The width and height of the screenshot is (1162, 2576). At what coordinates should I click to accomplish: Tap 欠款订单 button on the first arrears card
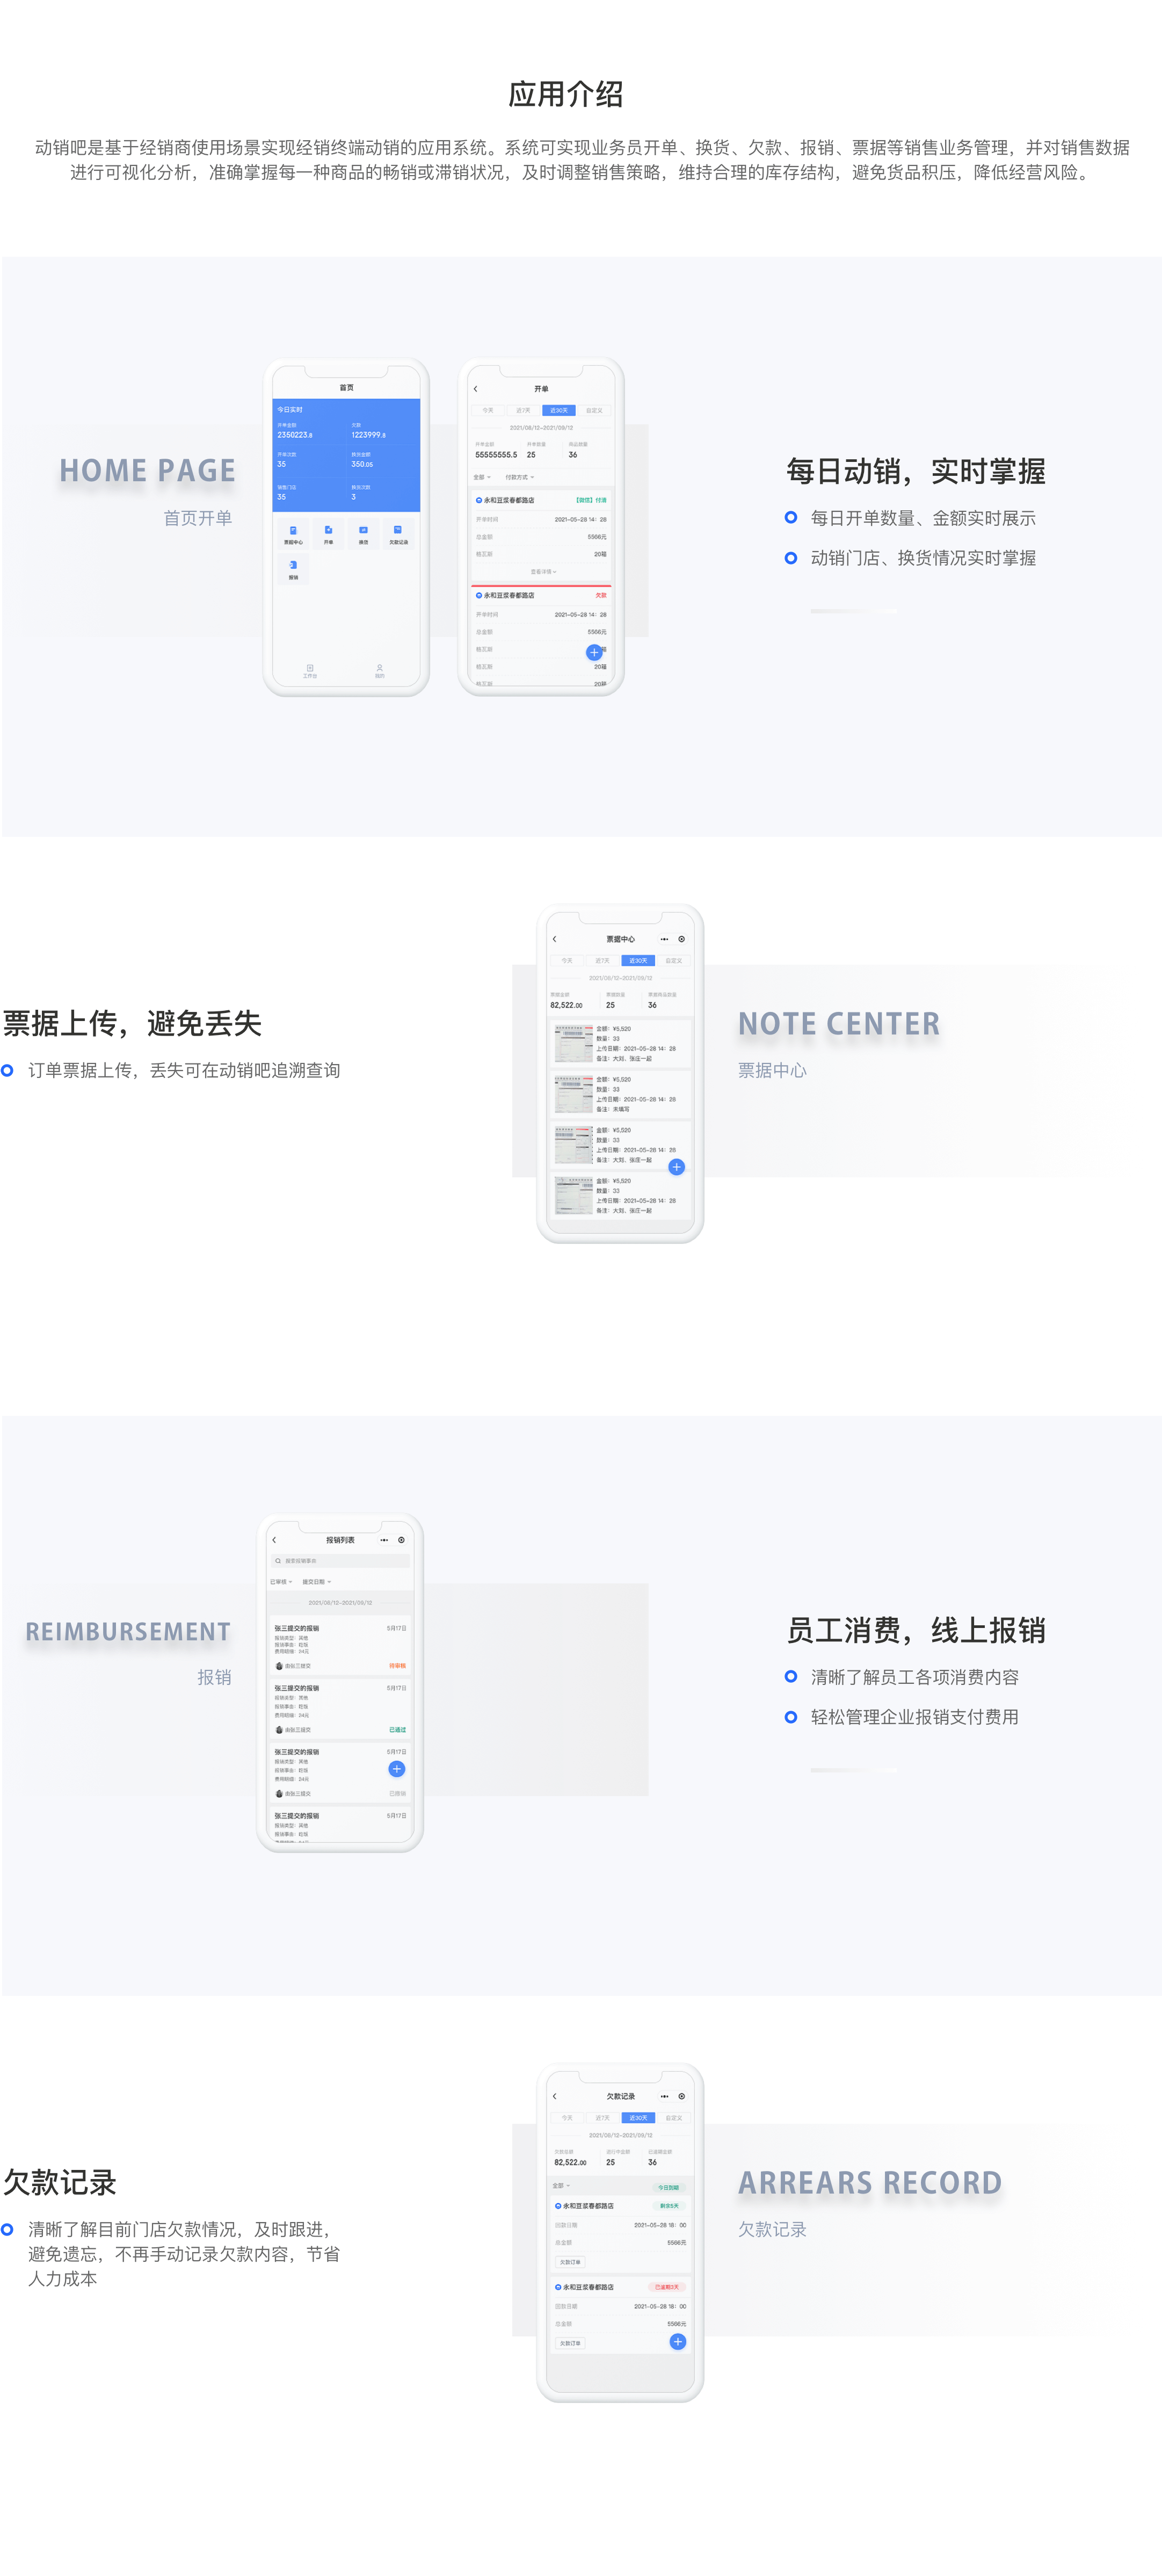pos(570,2262)
